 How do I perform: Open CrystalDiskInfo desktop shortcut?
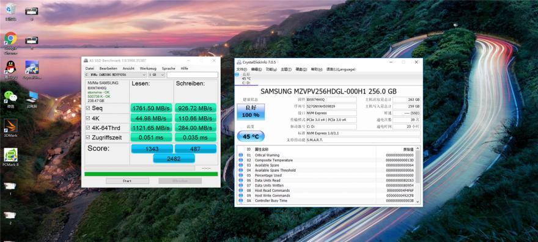click(32, 70)
